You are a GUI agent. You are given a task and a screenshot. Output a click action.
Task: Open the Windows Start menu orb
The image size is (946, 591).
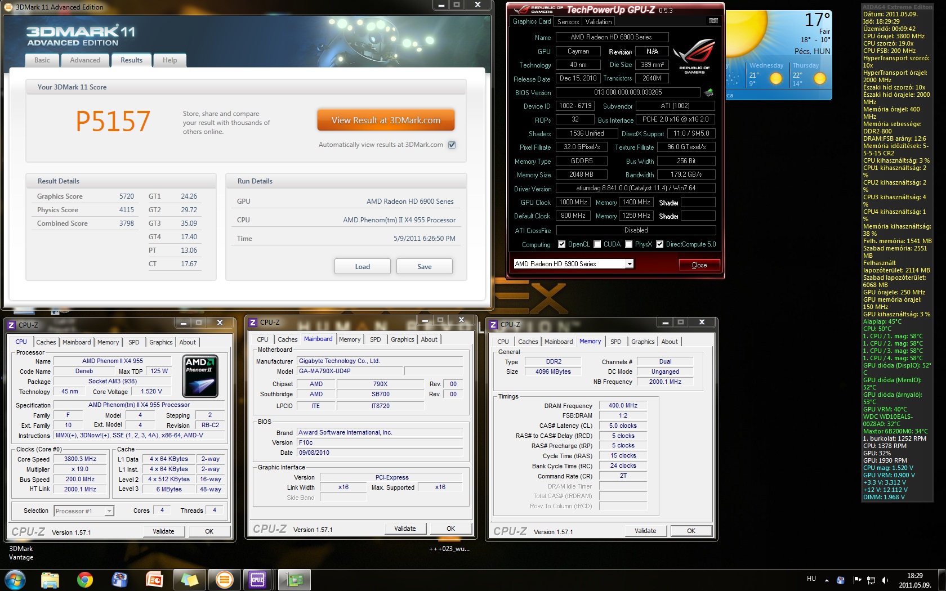point(15,579)
